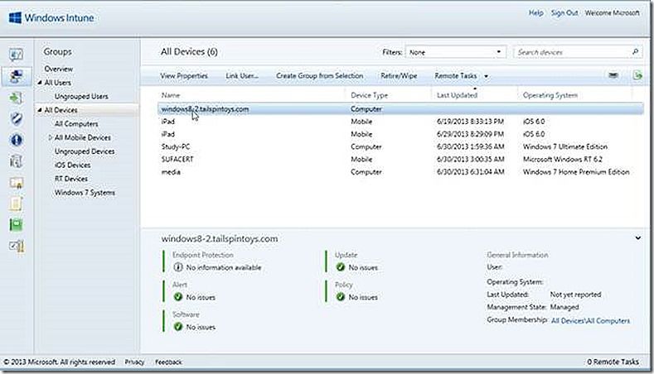Click Create Group from Selection
The height and width of the screenshot is (374, 654).
click(319, 76)
